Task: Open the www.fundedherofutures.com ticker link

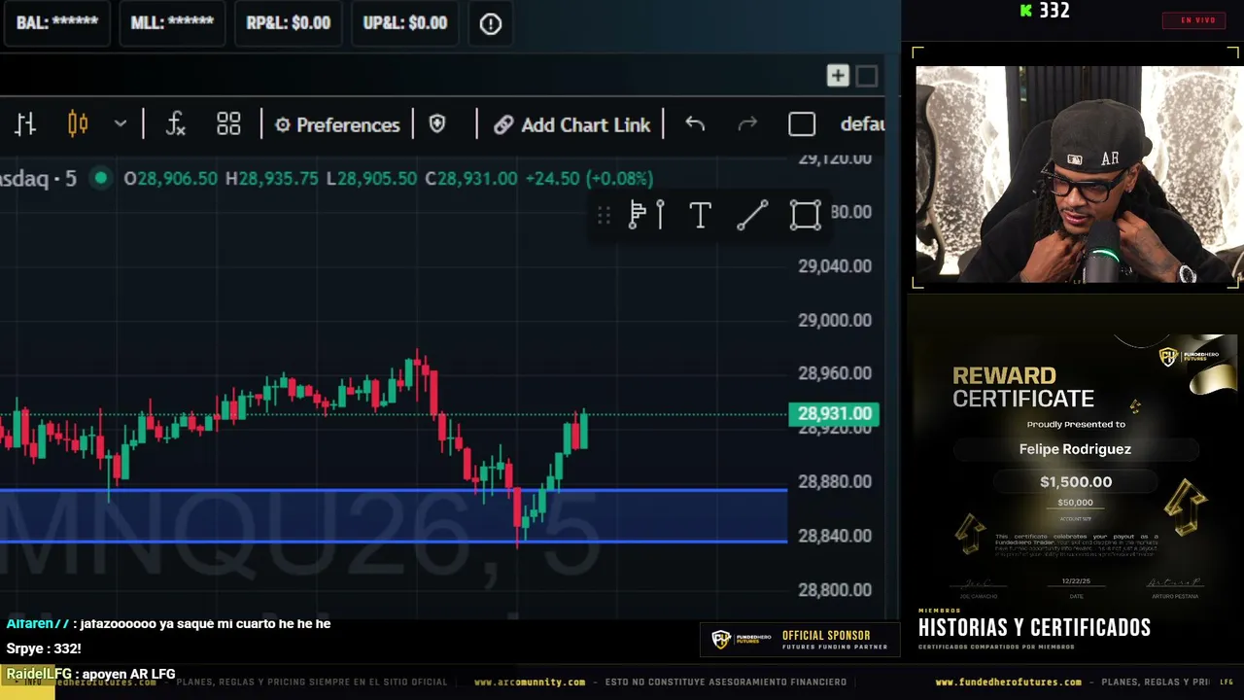Action: pyautogui.click(x=1008, y=682)
